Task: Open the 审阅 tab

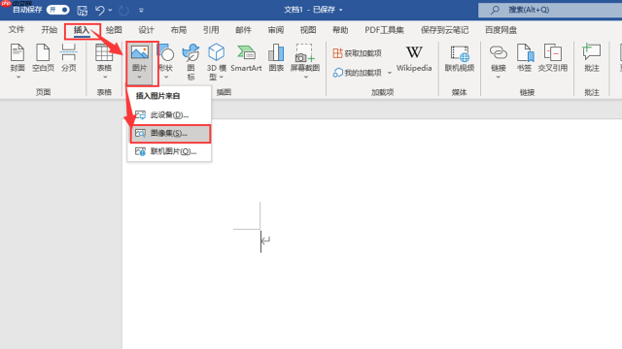Action: pyautogui.click(x=276, y=30)
